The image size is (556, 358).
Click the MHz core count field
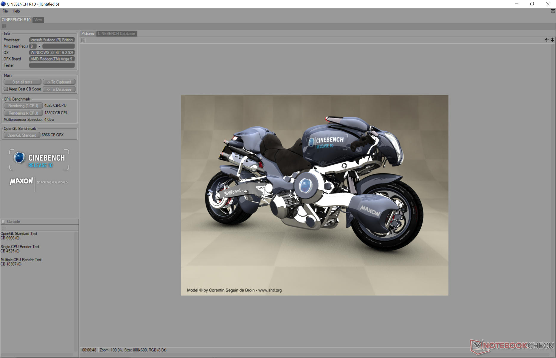(33, 46)
